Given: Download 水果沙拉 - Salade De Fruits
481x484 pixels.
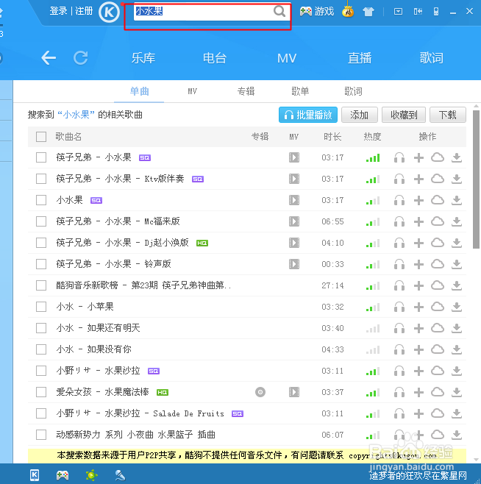Looking at the screenshot, I should tap(457, 413).
